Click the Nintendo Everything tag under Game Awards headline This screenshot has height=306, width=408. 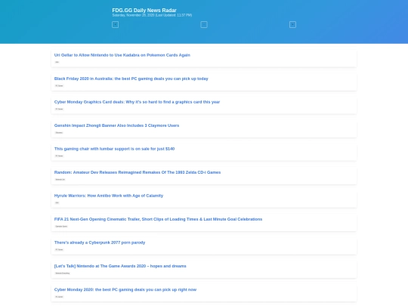point(63,273)
